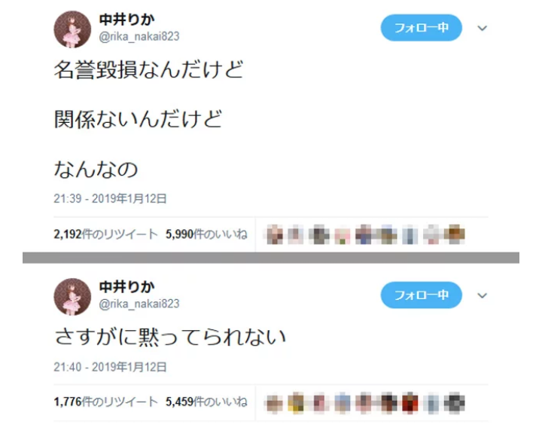Open profile avatar on the first tweet
Image resolution: width=542 pixels, height=425 pixels.
coord(72,29)
